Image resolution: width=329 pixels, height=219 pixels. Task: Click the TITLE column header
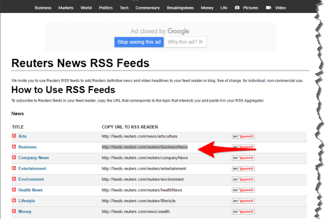(x=18, y=127)
